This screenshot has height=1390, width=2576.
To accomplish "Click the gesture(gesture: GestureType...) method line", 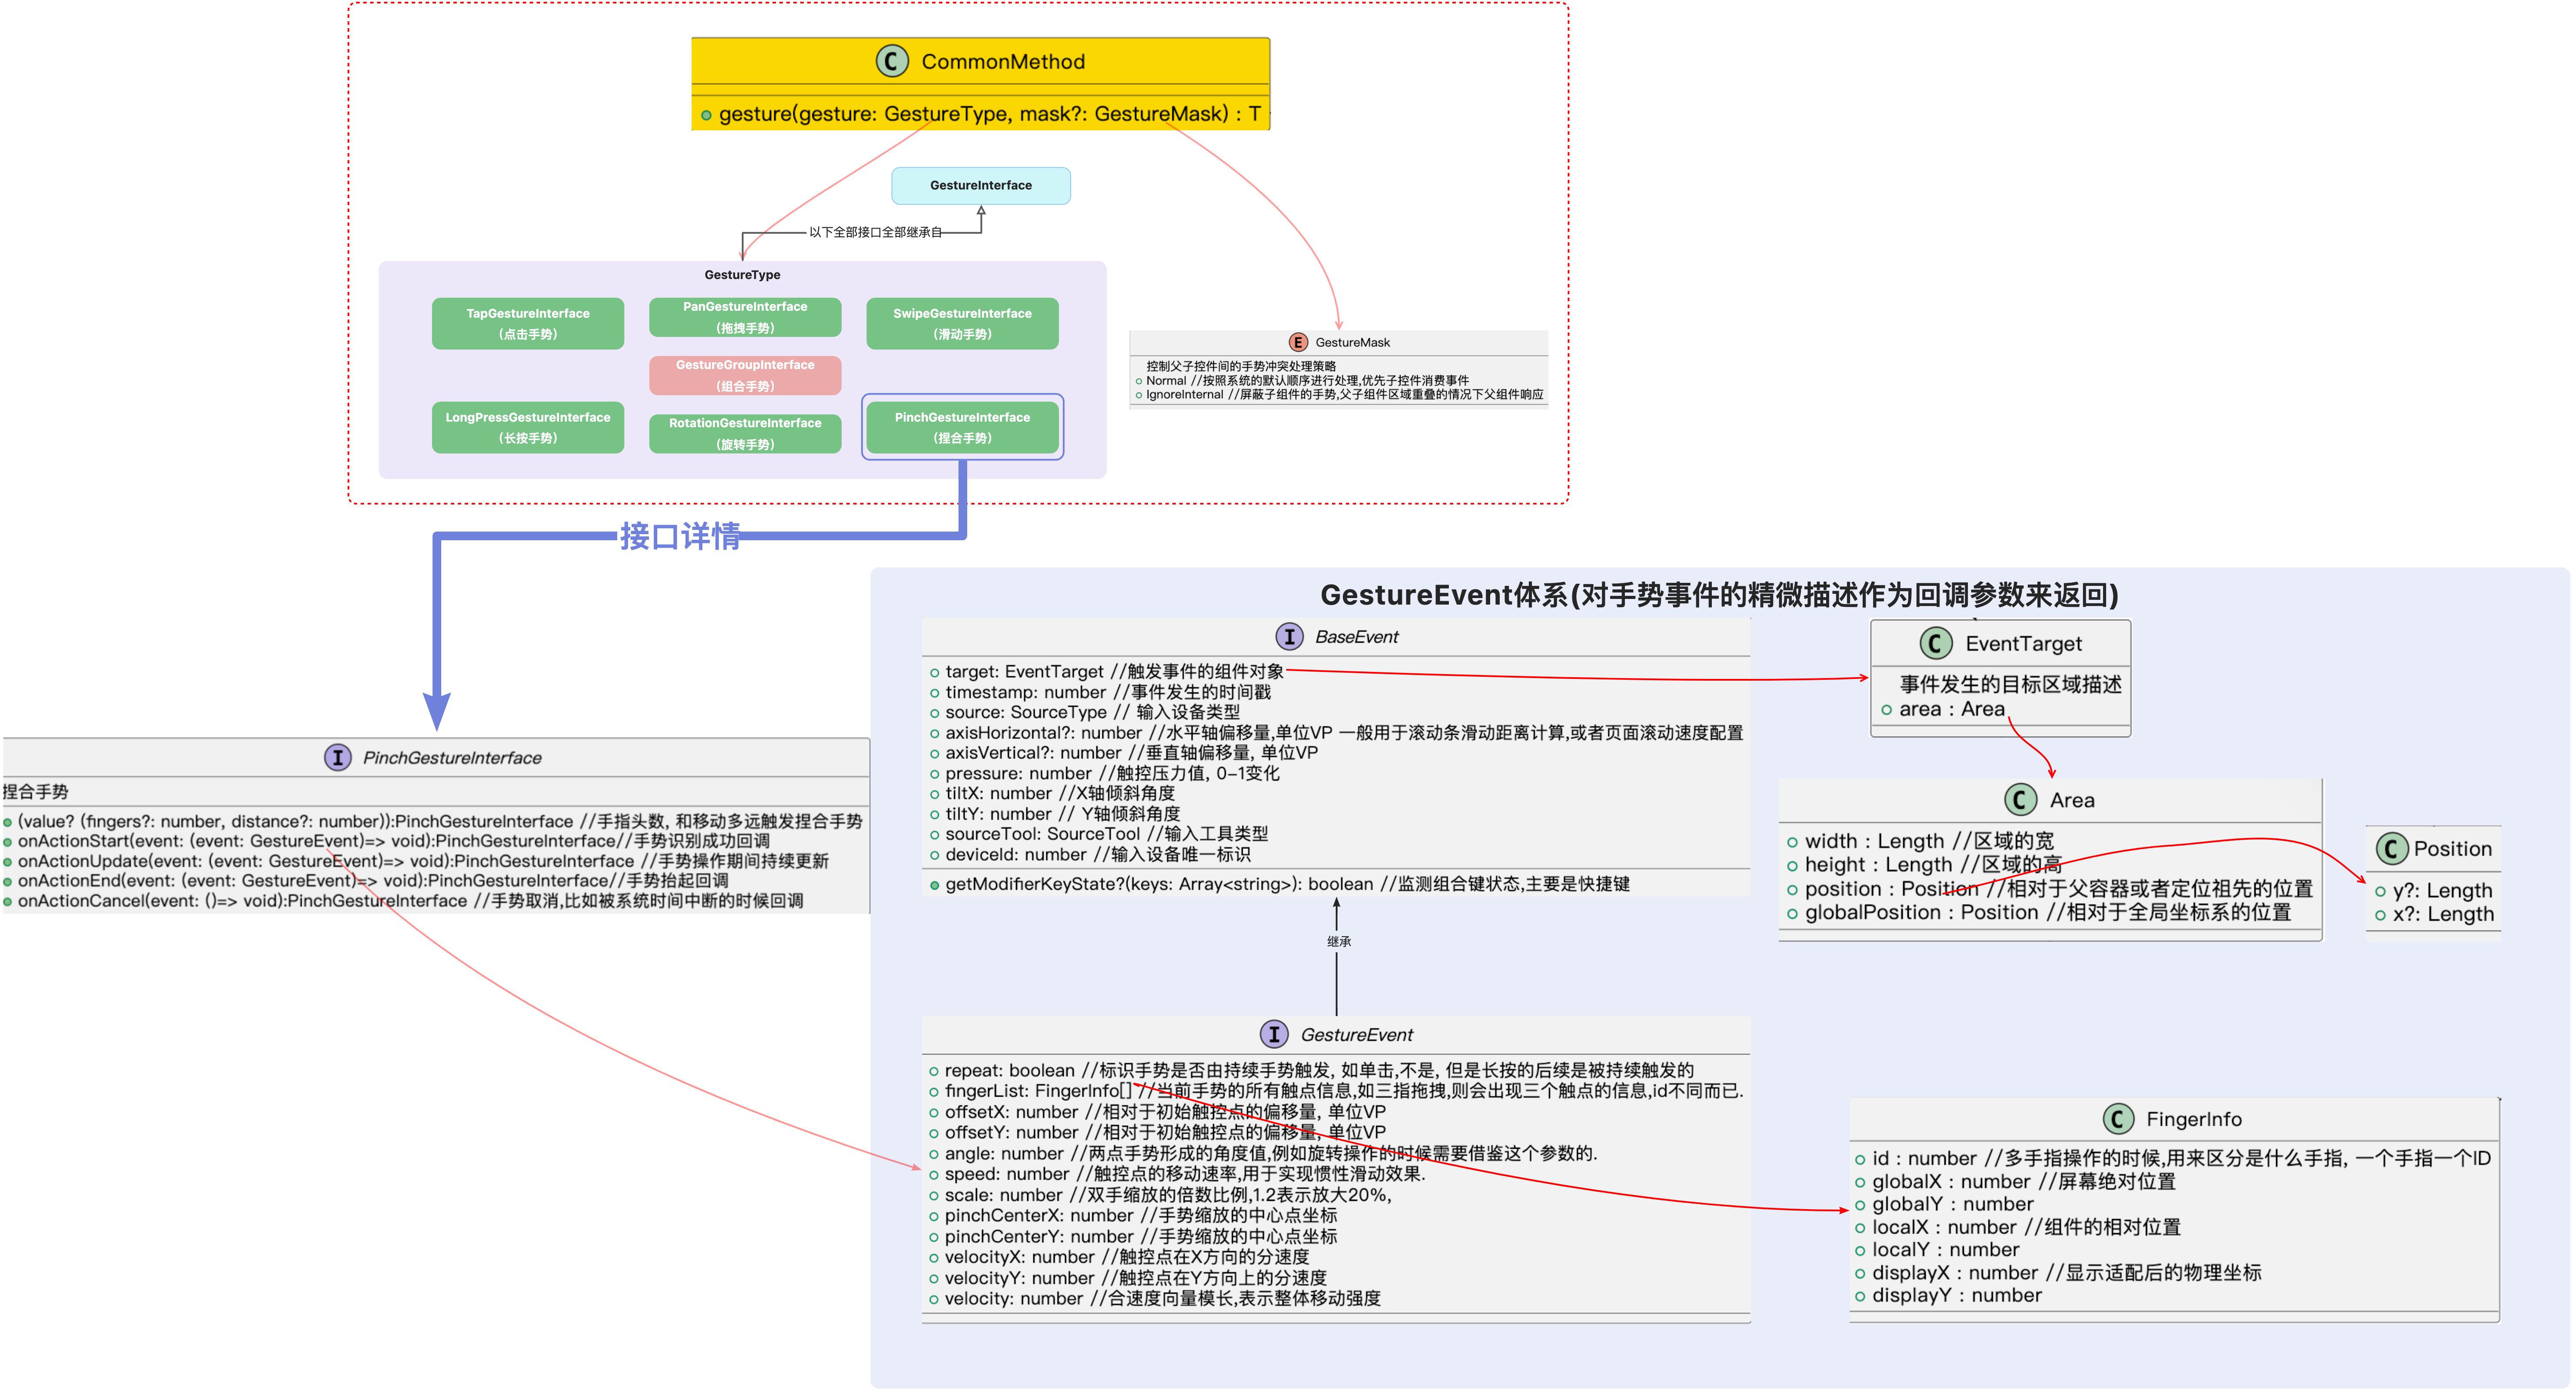I will click(981, 114).
